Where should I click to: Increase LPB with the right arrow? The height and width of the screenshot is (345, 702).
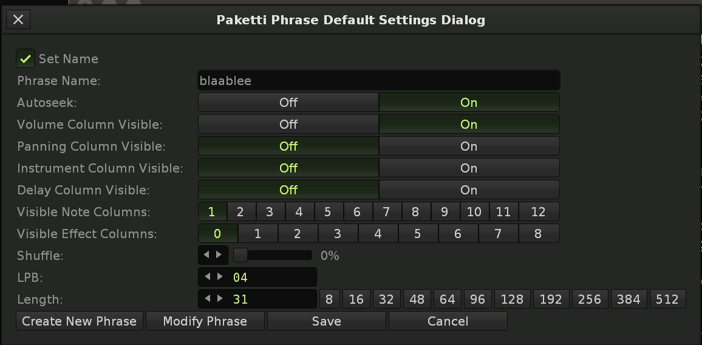[219, 277]
